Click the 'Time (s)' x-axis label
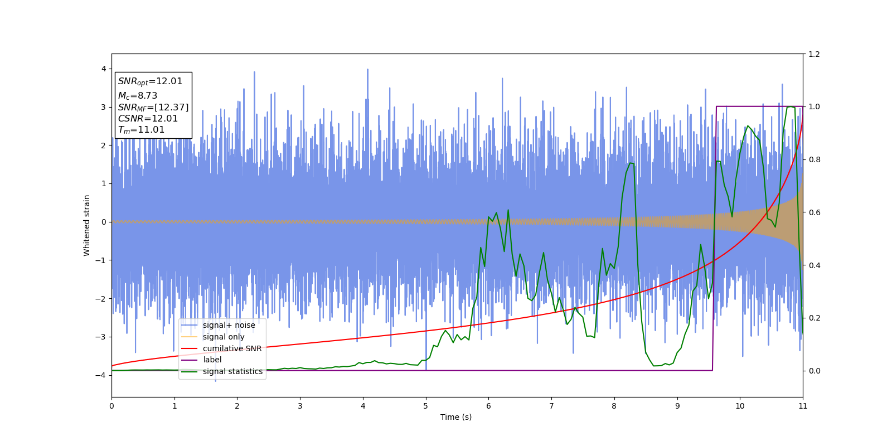892x446 pixels. (x=456, y=417)
